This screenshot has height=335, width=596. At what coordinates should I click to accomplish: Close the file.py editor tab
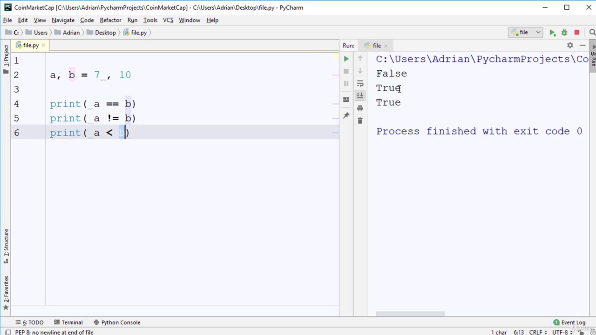click(x=43, y=45)
